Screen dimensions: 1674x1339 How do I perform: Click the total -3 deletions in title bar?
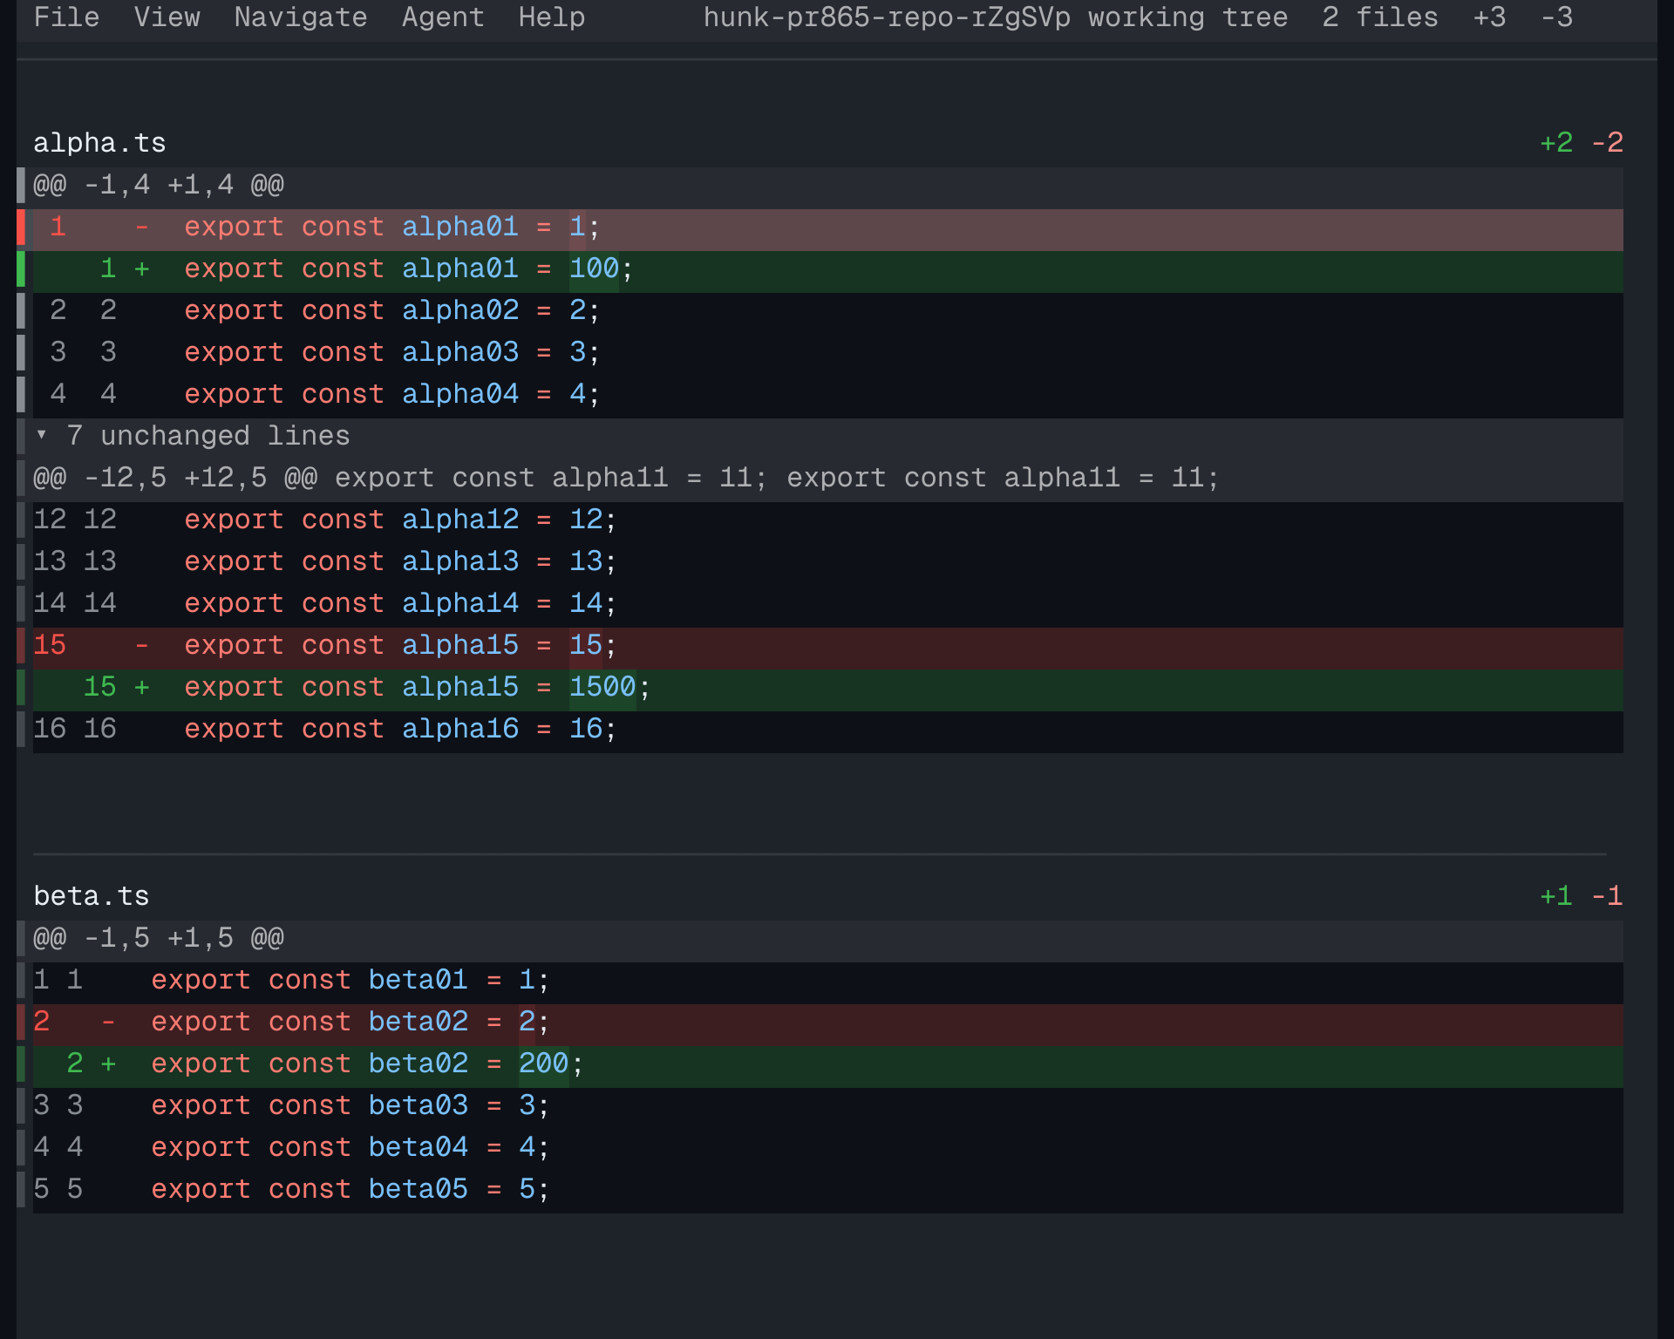click(x=1556, y=17)
